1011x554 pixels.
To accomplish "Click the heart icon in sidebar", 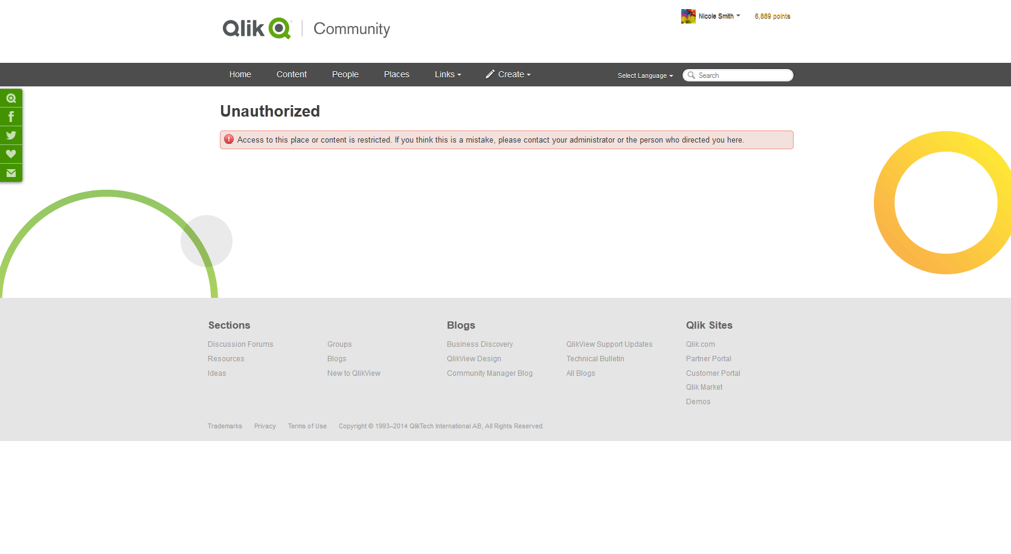I will 11,154.
